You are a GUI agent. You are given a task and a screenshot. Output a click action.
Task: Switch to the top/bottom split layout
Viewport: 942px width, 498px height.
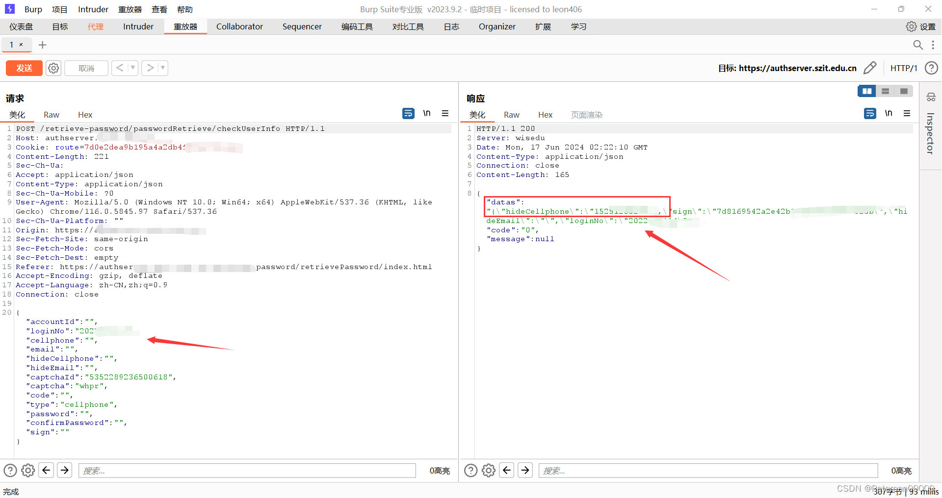point(886,91)
